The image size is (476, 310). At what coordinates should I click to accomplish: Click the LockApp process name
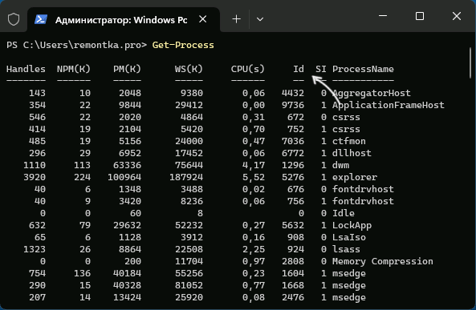(x=352, y=225)
